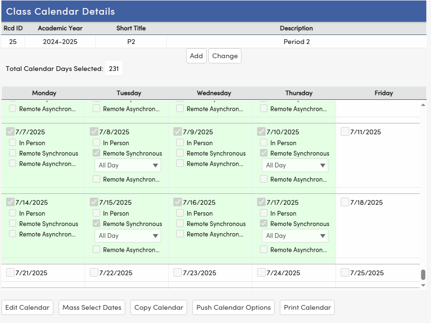This screenshot has height=323, width=431.
Task: Toggle the 7/8/2025 date checkbox
Action: (94, 131)
